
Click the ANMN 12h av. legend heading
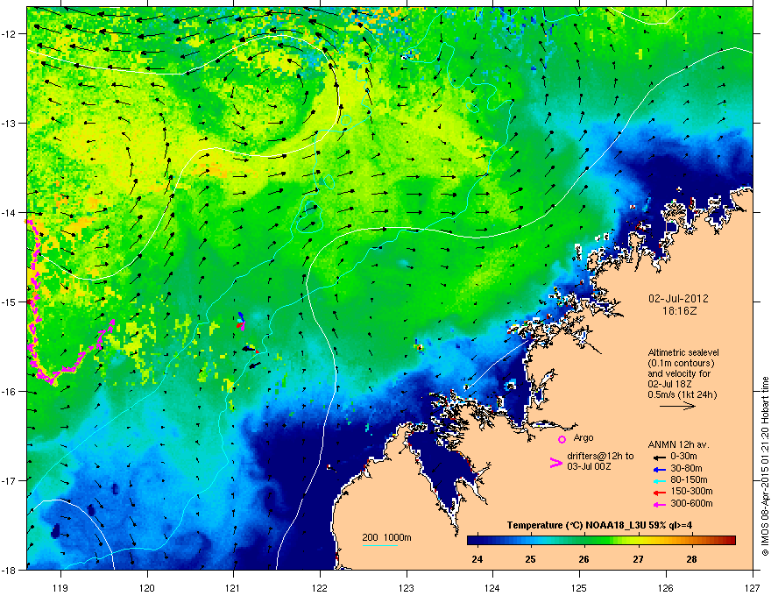point(678,444)
